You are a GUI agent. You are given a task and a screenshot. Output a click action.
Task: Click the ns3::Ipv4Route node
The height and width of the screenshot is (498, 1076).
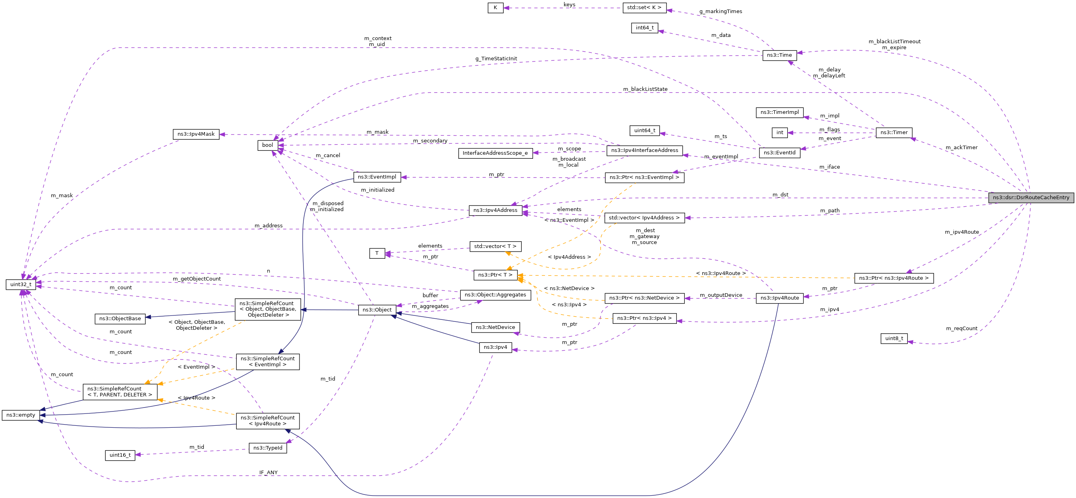click(x=779, y=298)
